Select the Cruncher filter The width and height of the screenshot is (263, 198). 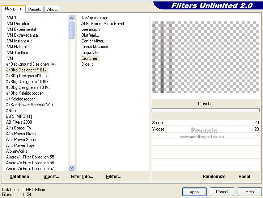[x=89, y=58]
